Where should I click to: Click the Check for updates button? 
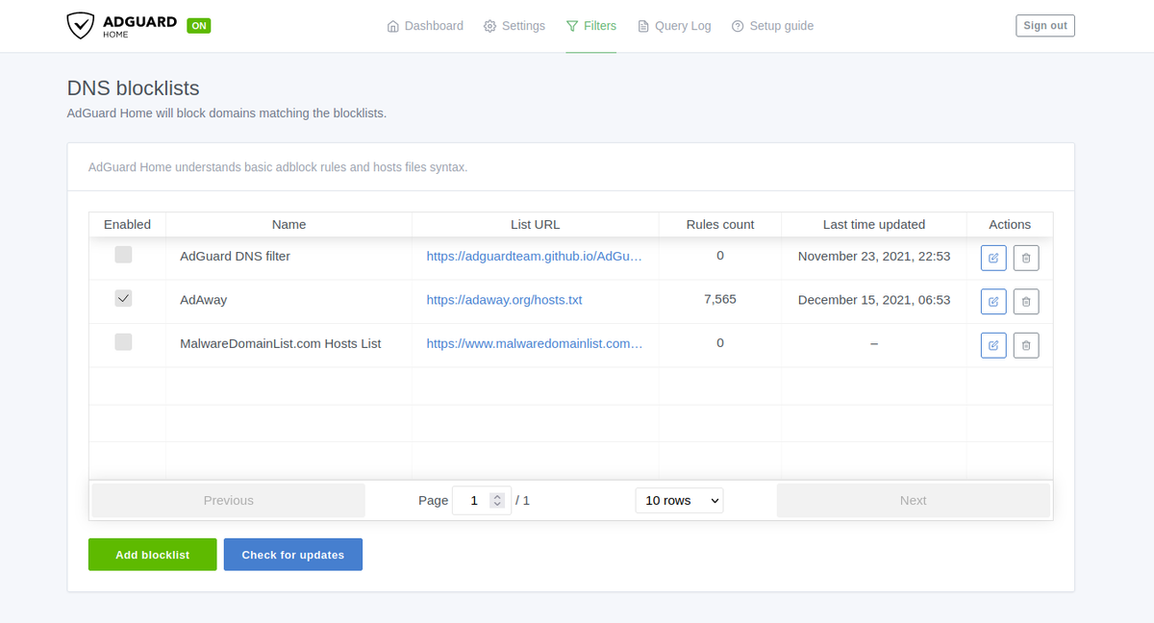tap(292, 555)
